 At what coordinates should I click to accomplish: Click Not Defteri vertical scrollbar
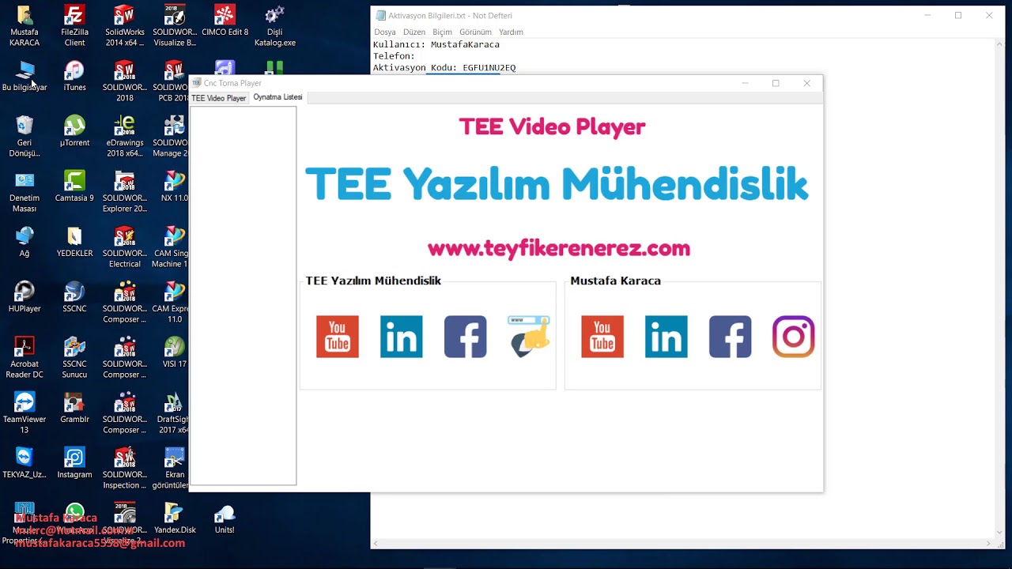tap(1000, 288)
